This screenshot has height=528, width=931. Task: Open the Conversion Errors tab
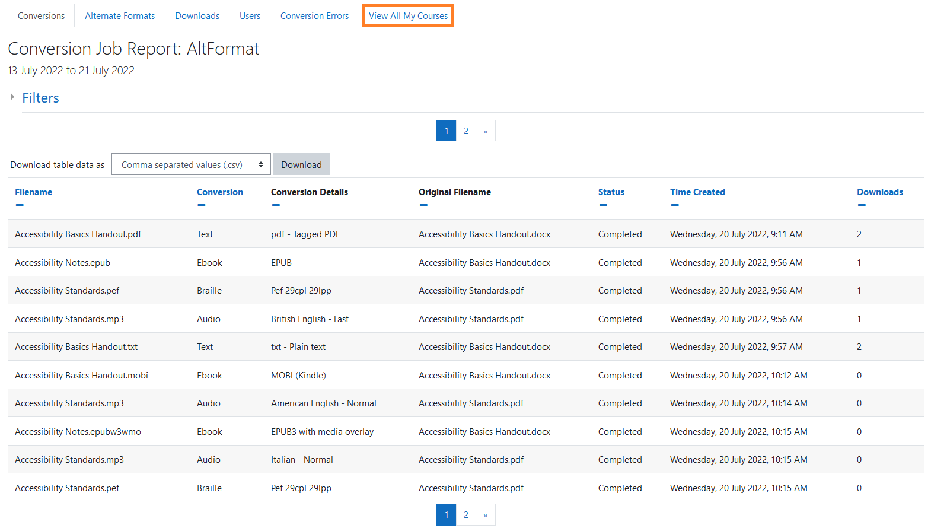point(314,16)
